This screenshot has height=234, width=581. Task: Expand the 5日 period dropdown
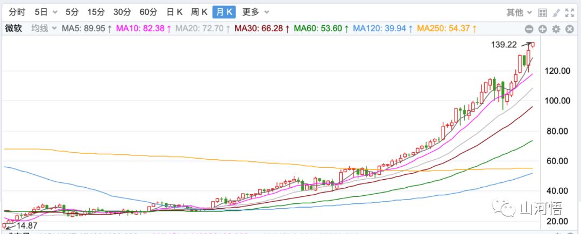54,12
